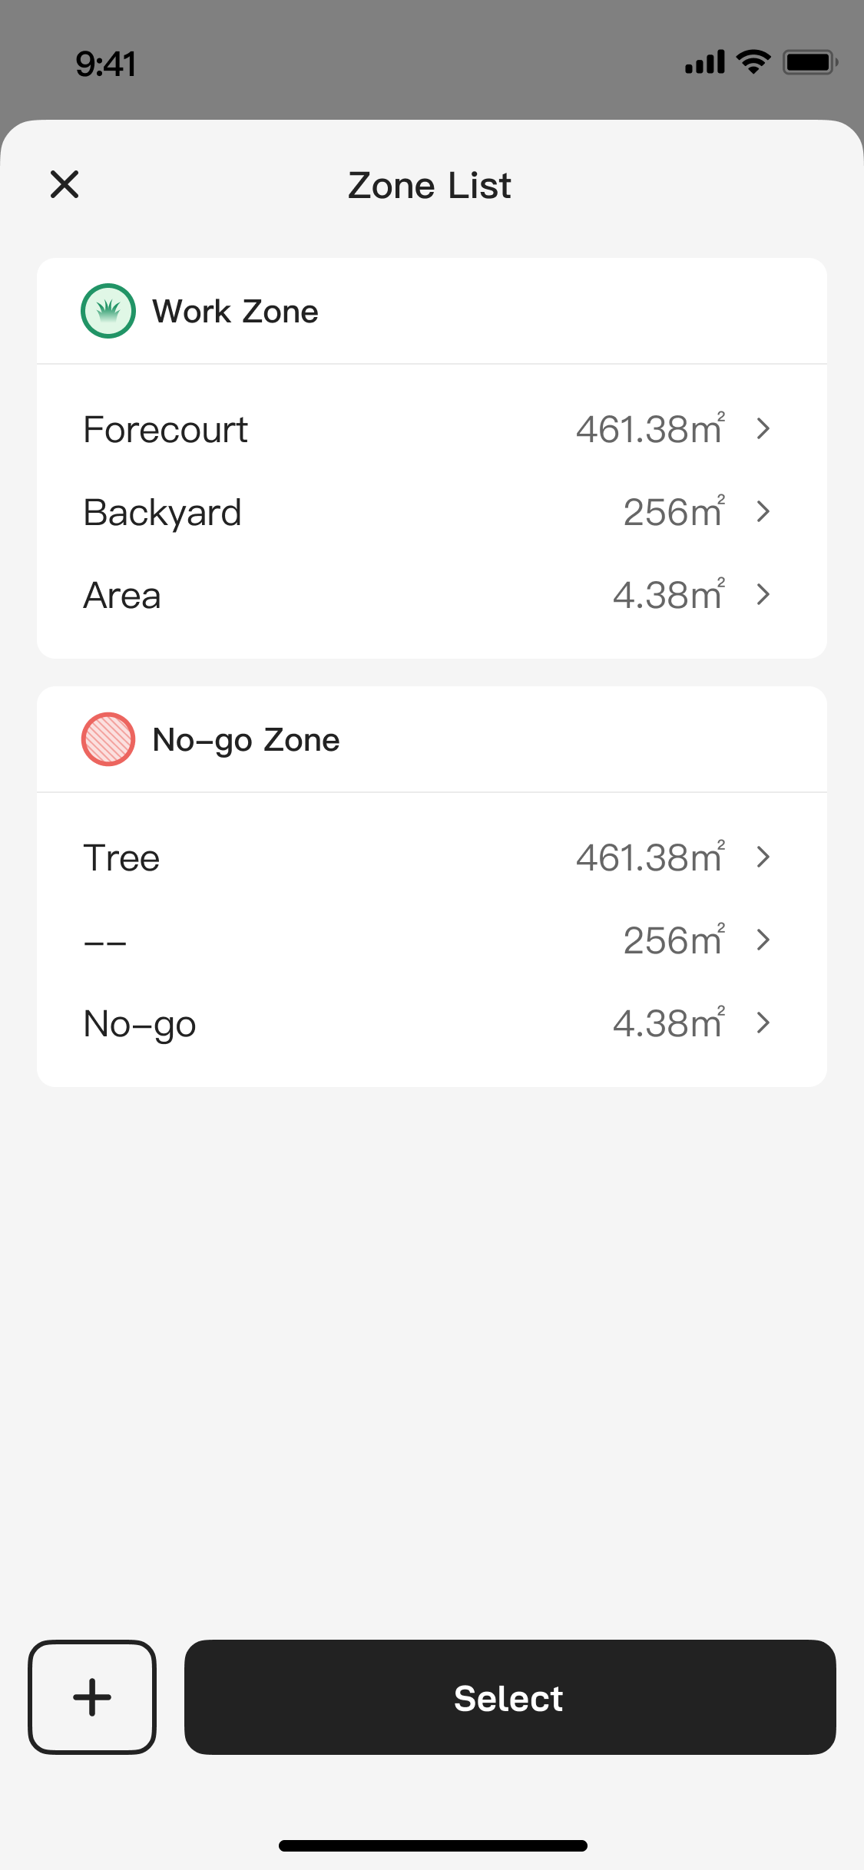Tap the green Work Zone grass icon

[108, 311]
